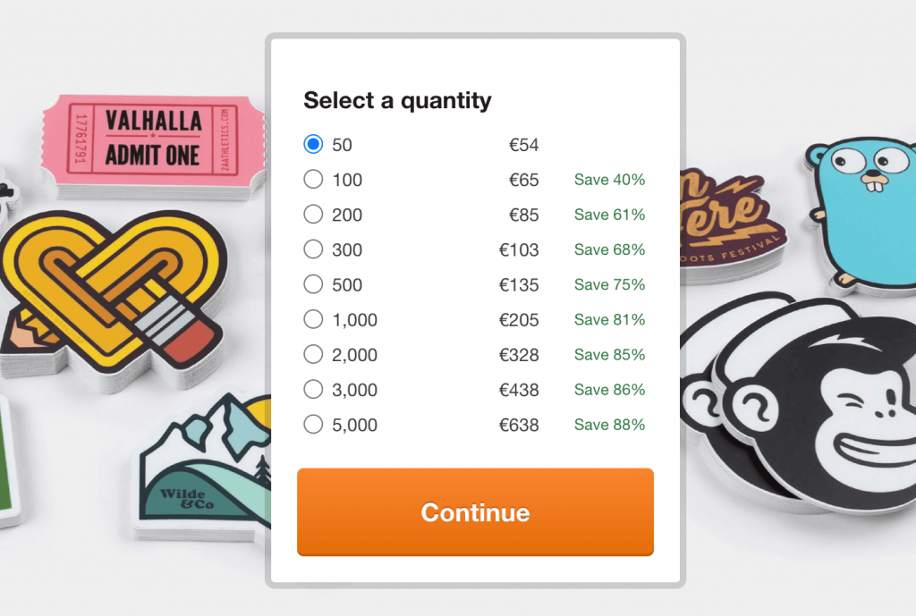Click the Save 40% label

[x=609, y=180]
